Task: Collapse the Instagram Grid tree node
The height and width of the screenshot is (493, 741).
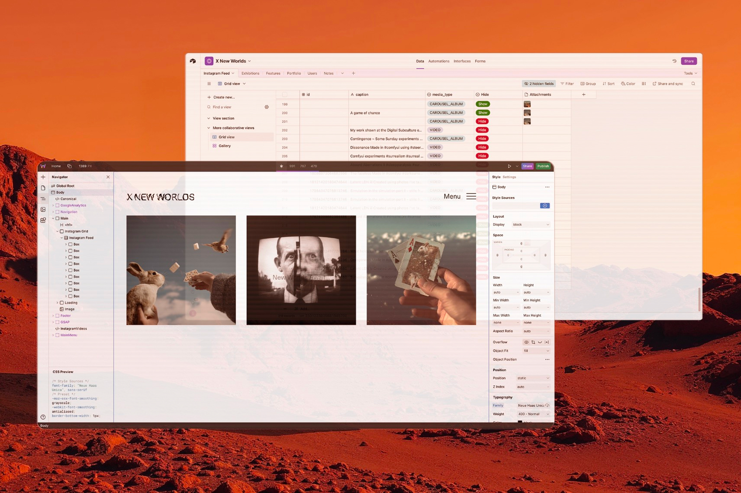Action: (57, 231)
